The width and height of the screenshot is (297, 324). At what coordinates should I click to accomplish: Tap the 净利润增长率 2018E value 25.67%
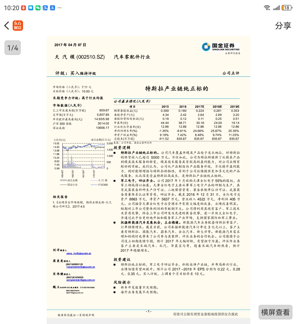(x=216, y=131)
